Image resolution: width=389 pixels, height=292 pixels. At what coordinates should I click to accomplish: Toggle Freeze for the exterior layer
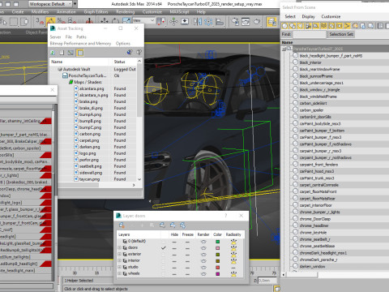coord(187,255)
